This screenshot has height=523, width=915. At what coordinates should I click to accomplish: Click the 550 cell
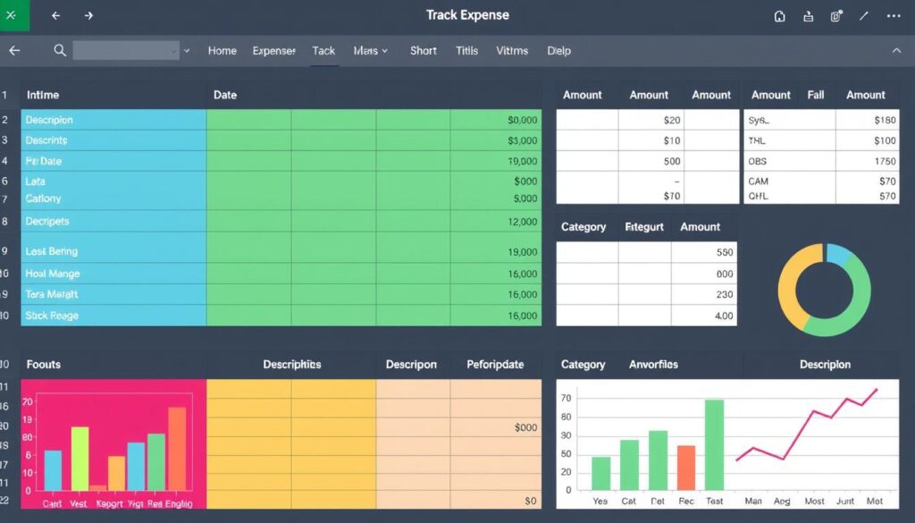coord(704,252)
